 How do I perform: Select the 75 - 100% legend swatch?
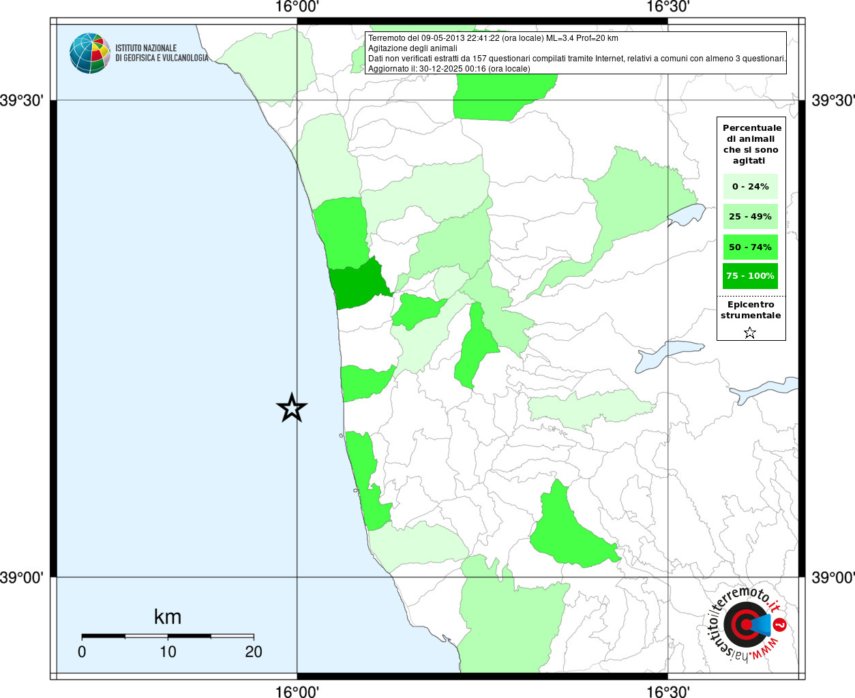[750, 276]
